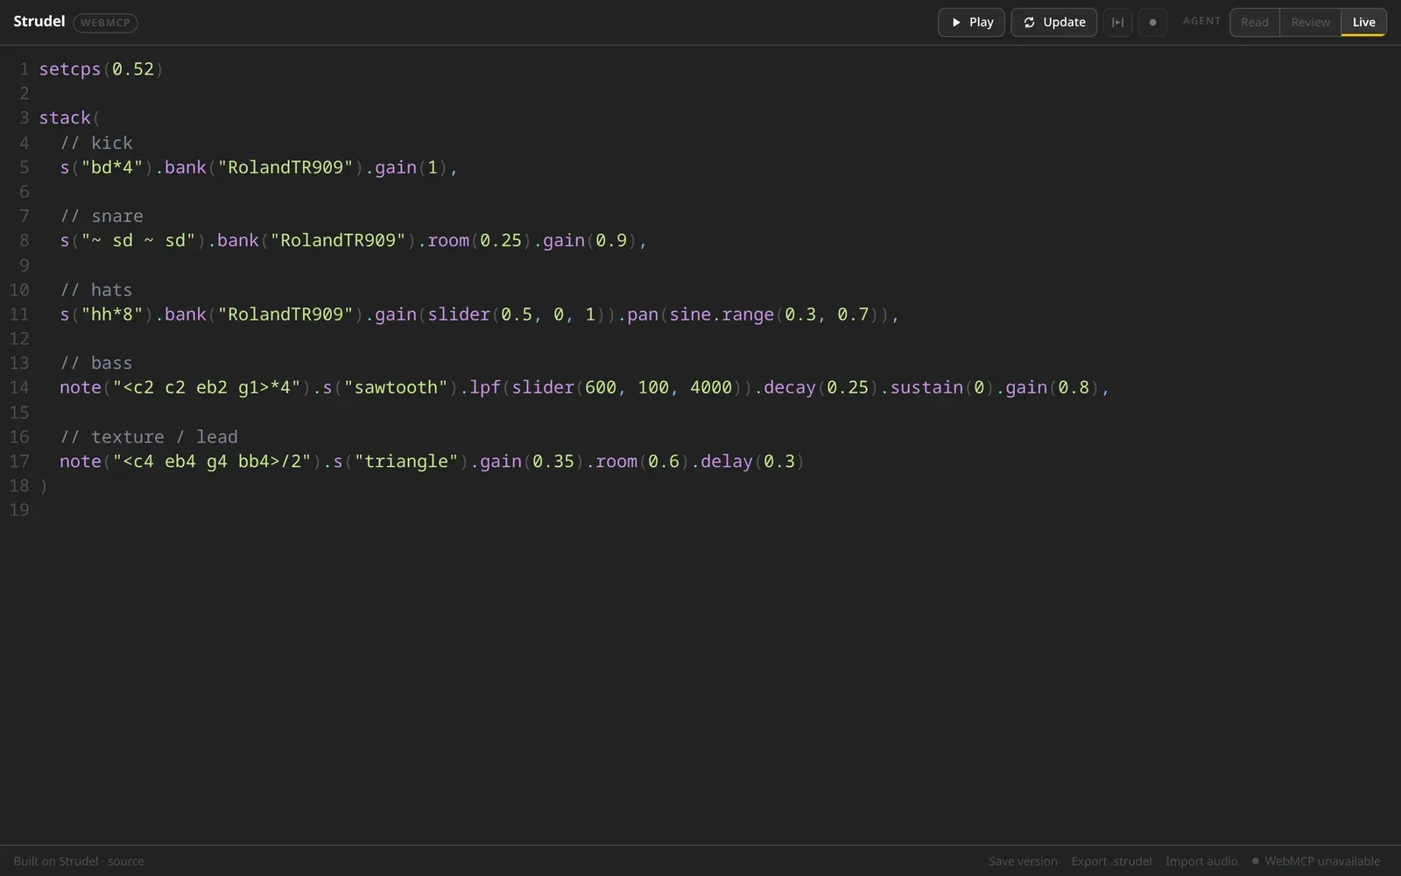Place cursor on setcps(0.52) line
This screenshot has width=1401, height=876.
tap(101, 69)
